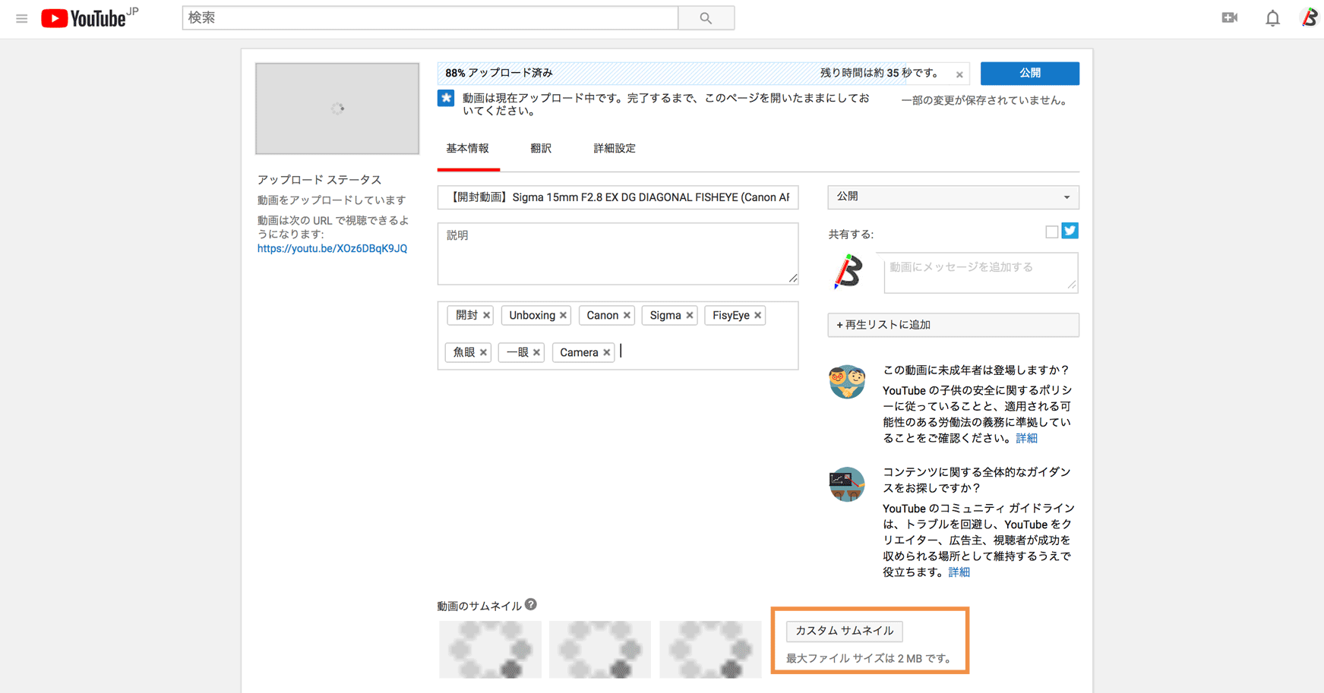Select the second auto-generated thumbnail
This screenshot has height=693, width=1324.
coord(600,649)
